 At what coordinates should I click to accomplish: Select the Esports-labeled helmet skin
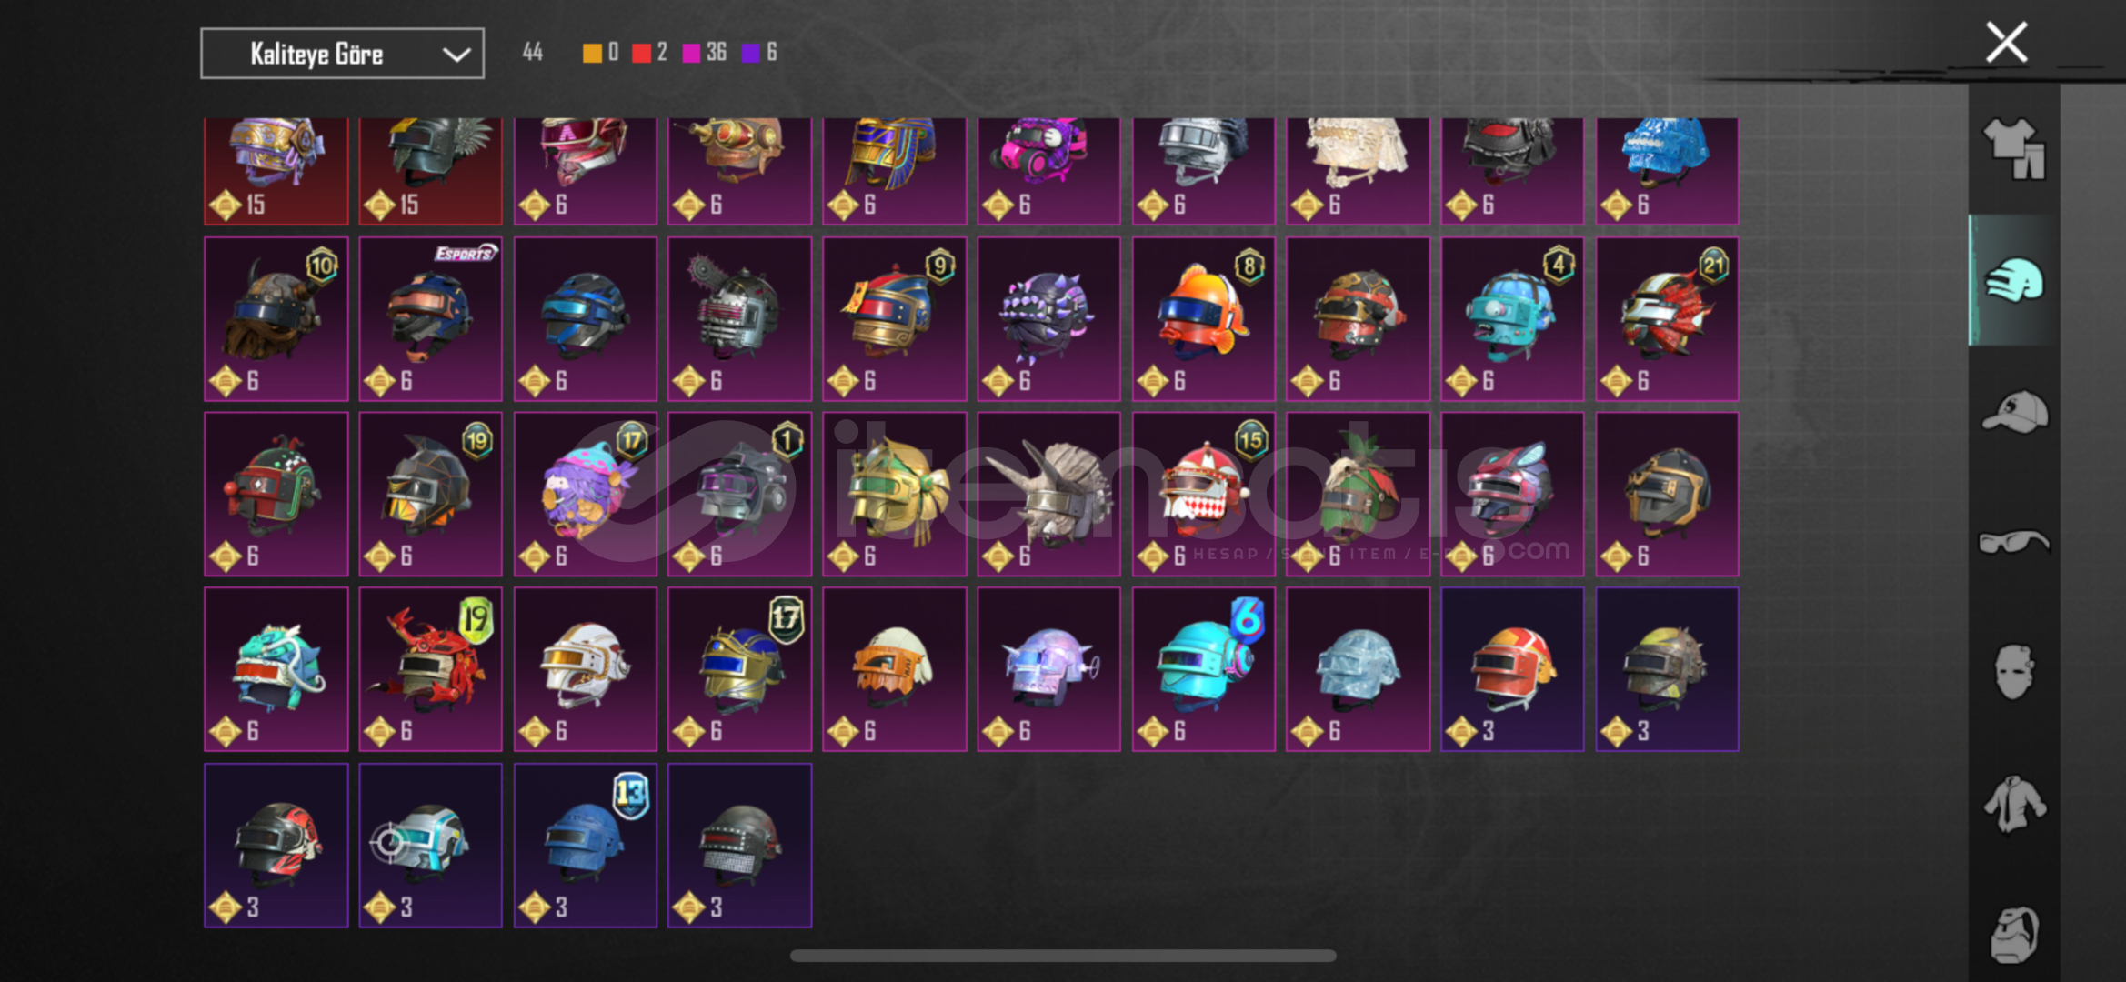click(x=430, y=319)
